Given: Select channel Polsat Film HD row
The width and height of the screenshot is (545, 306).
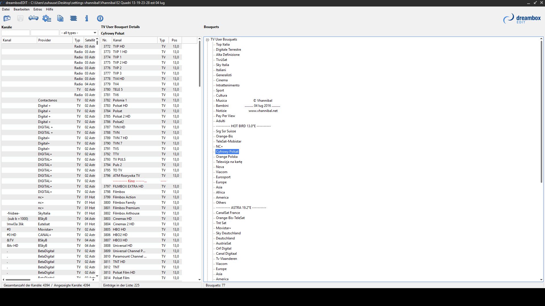Looking at the screenshot, I should click(x=141, y=273).
